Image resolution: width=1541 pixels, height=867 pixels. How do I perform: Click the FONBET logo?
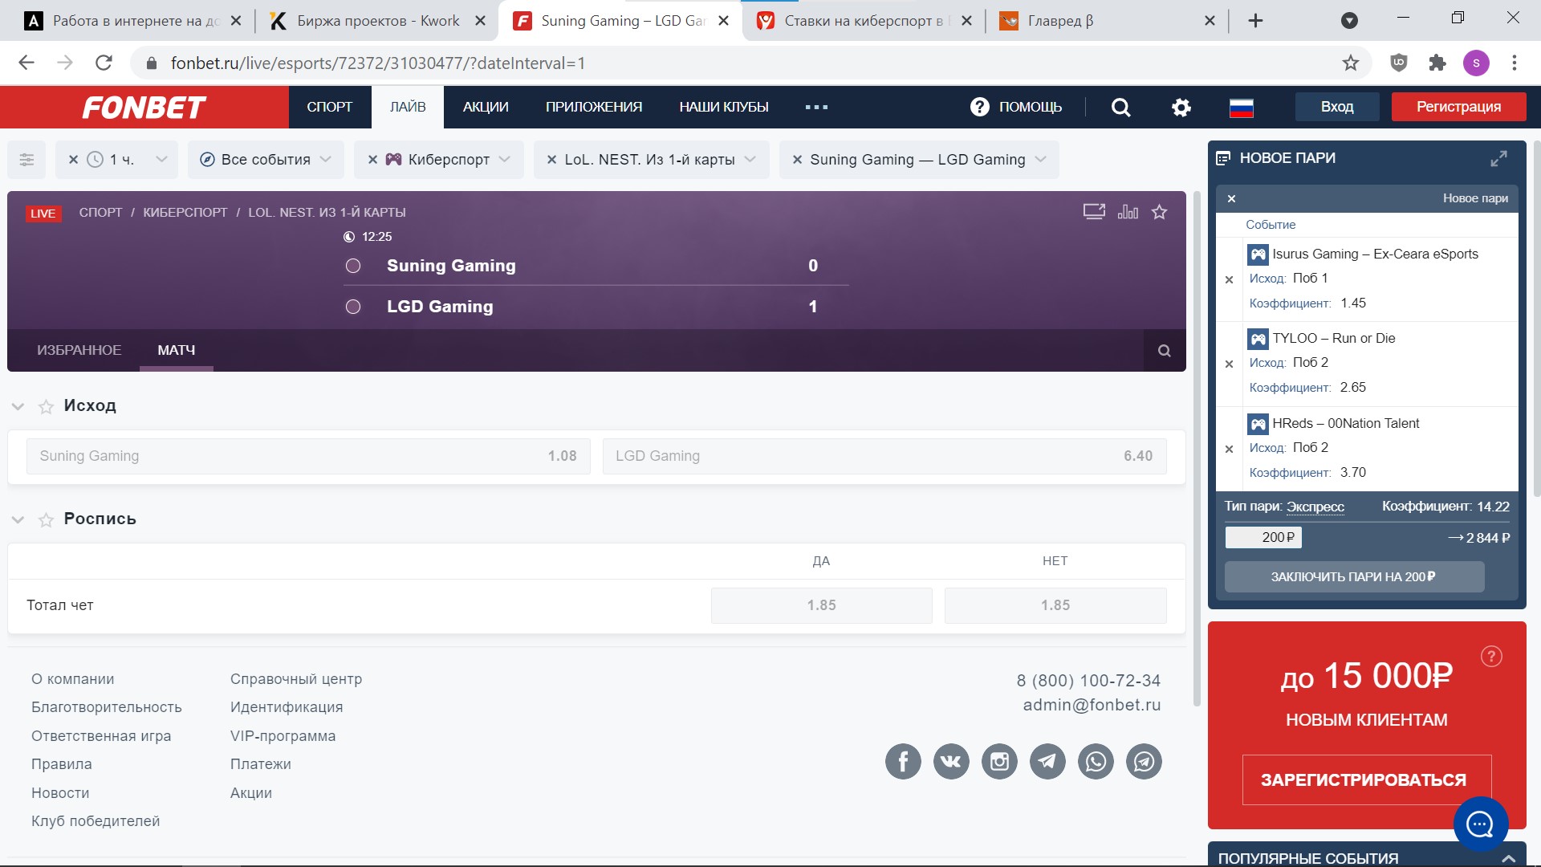tap(144, 108)
